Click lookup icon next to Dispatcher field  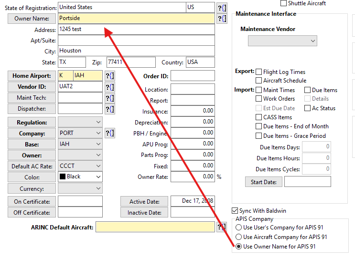point(110,109)
